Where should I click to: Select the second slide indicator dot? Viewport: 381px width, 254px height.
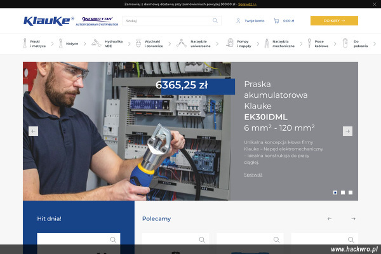point(343,192)
